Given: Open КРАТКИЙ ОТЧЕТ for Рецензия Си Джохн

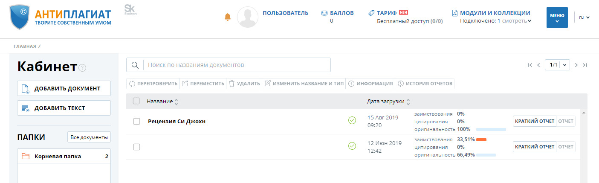Looking at the screenshot, I should point(534,121).
